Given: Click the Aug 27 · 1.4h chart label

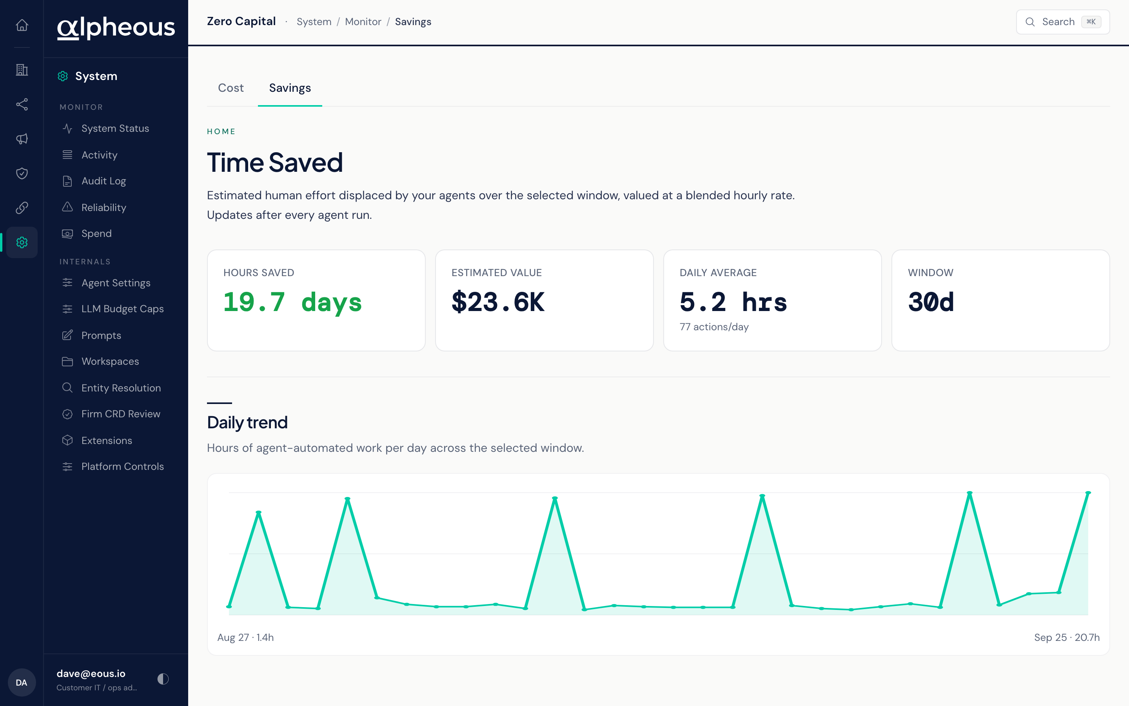Looking at the screenshot, I should (x=245, y=637).
